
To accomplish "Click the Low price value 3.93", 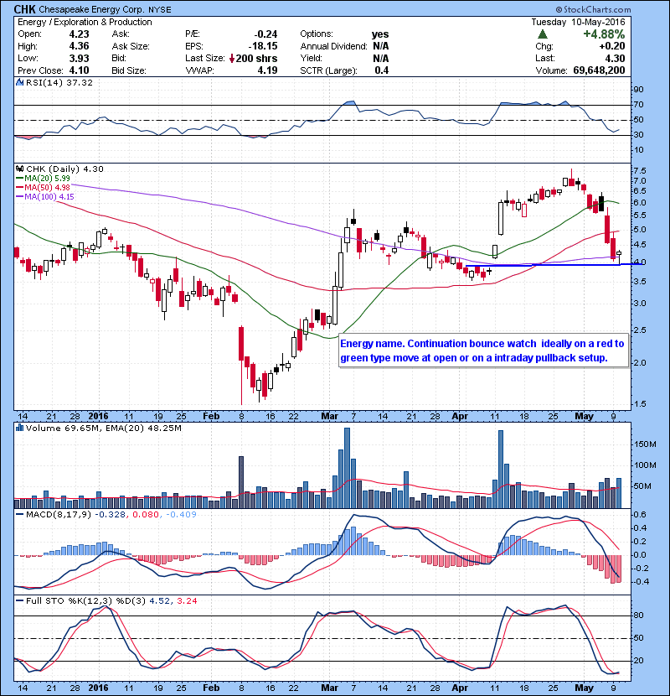I will (79, 58).
